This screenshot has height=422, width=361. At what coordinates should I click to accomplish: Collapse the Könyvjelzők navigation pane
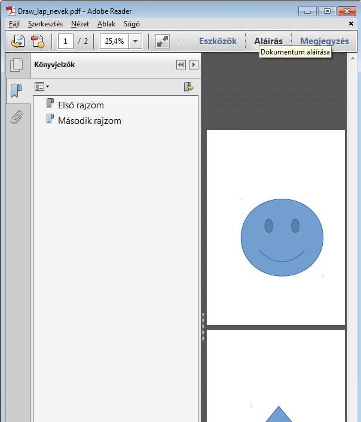[181, 65]
